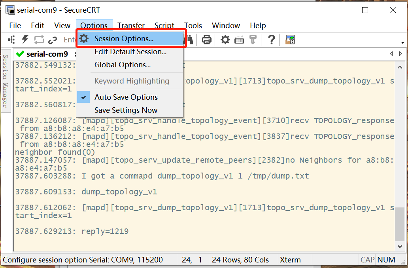
Task: Click the forward tab navigation chevron
Action: tap(400, 53)
